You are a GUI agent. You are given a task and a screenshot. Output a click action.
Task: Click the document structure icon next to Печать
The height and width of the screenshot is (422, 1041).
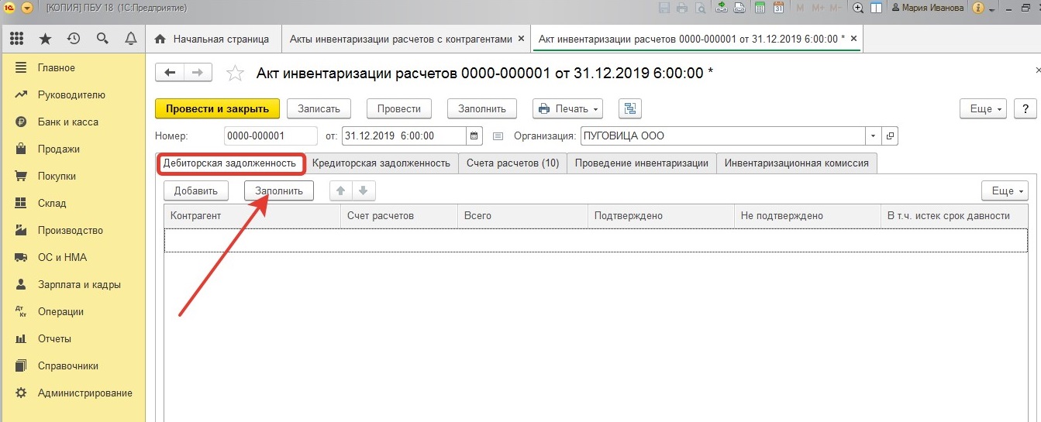click(629, 108)
